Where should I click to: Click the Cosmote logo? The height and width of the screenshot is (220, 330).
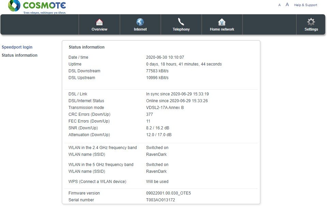coord(37,6)
